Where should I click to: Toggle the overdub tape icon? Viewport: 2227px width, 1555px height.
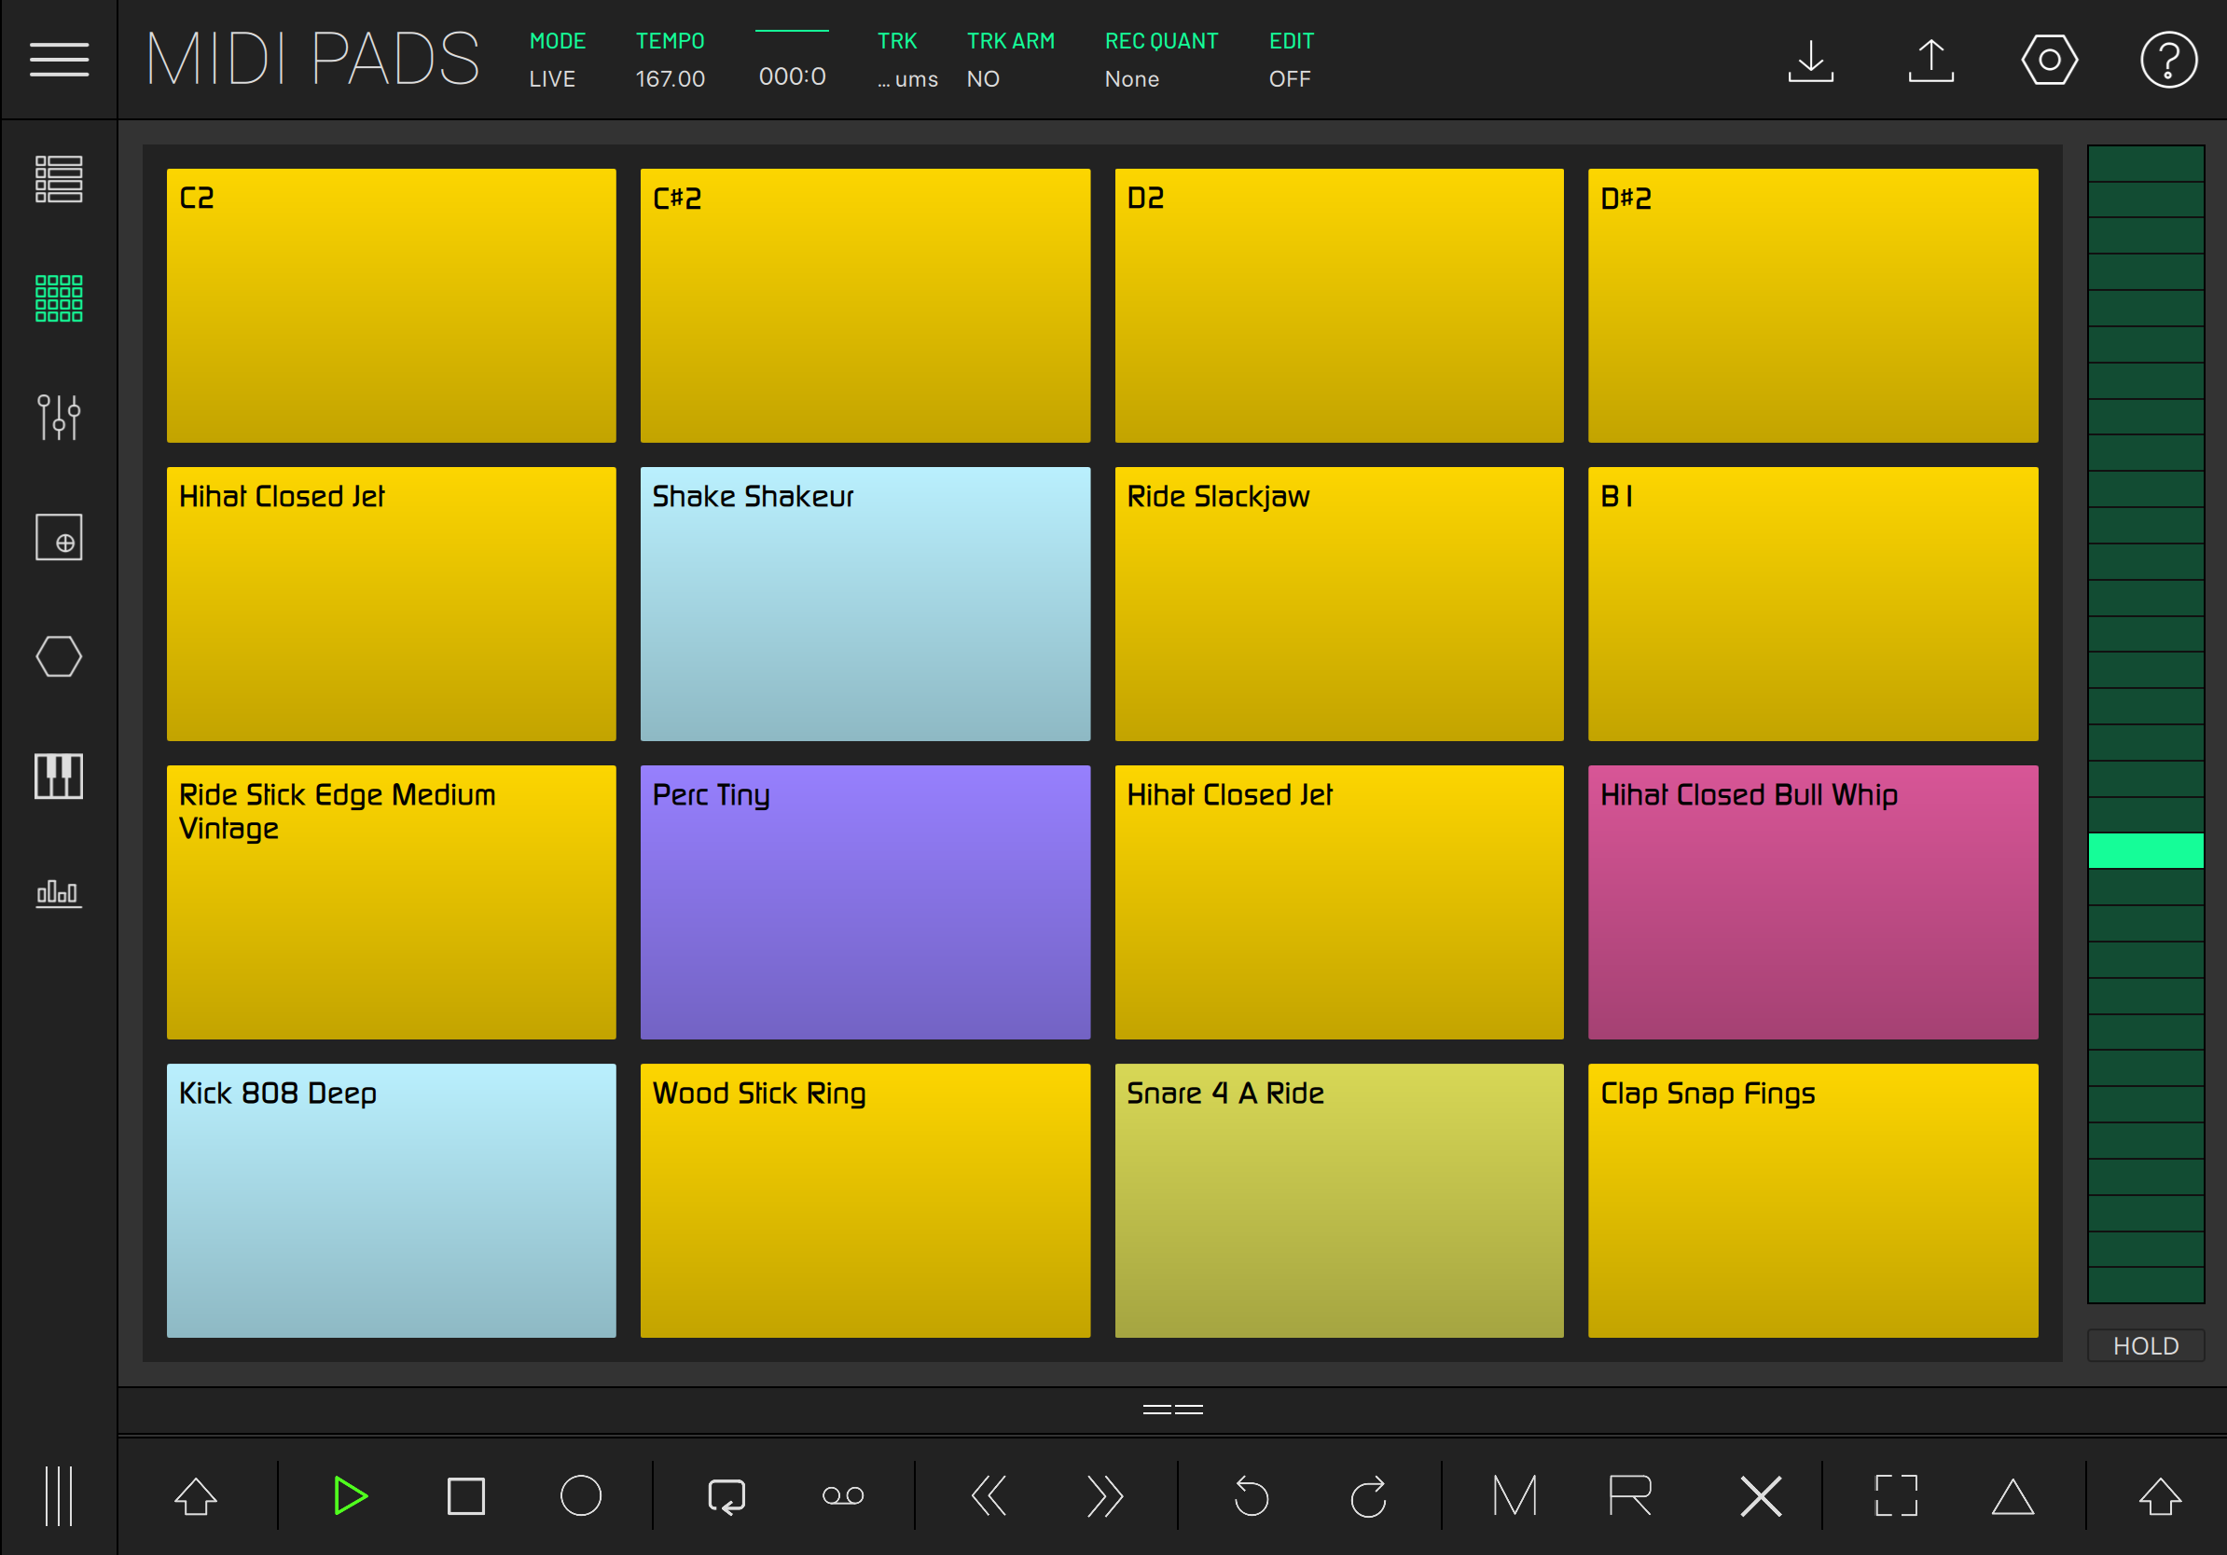click(843, 1496)
